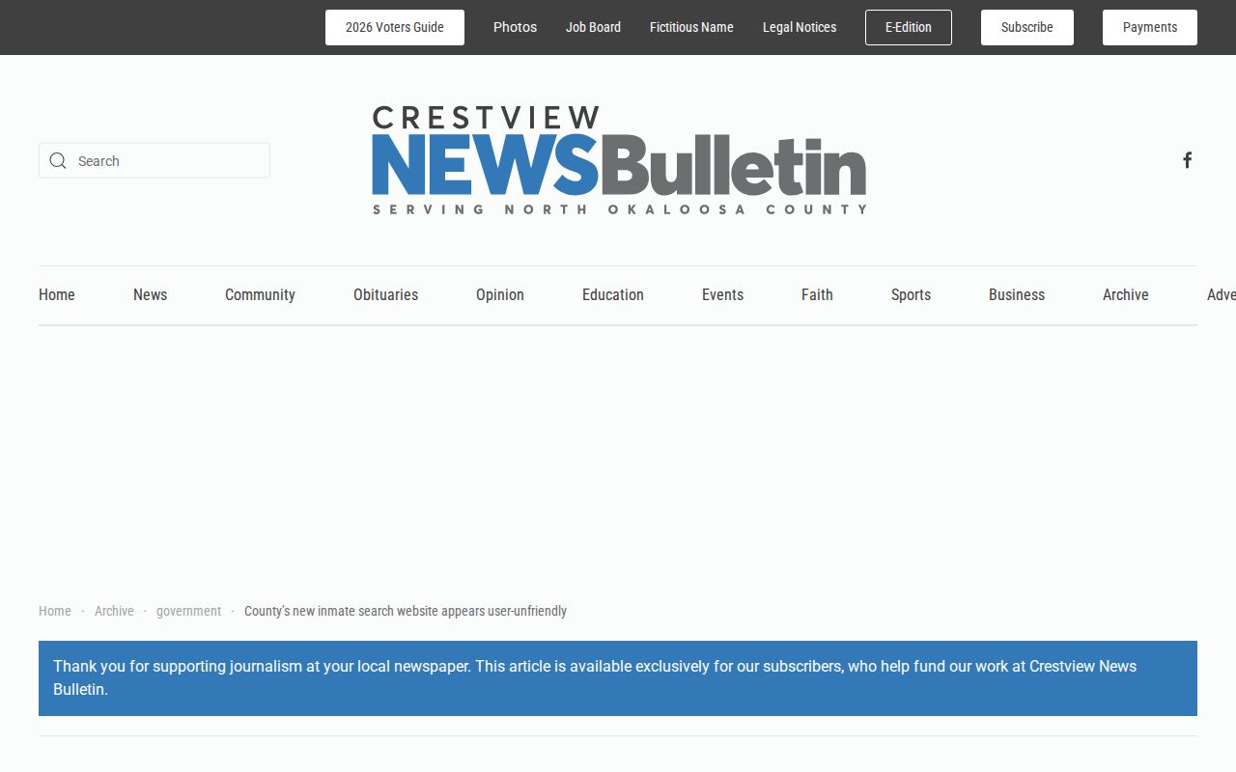This screenshot has height=772, width=1236.
Task: Click the Home breadcrumb link
Action: (x=55, y=611)
